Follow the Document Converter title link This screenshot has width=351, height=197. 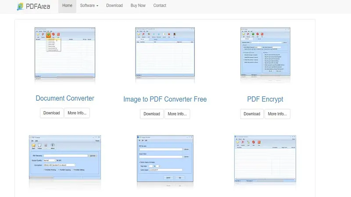click(x=65, y=98)
